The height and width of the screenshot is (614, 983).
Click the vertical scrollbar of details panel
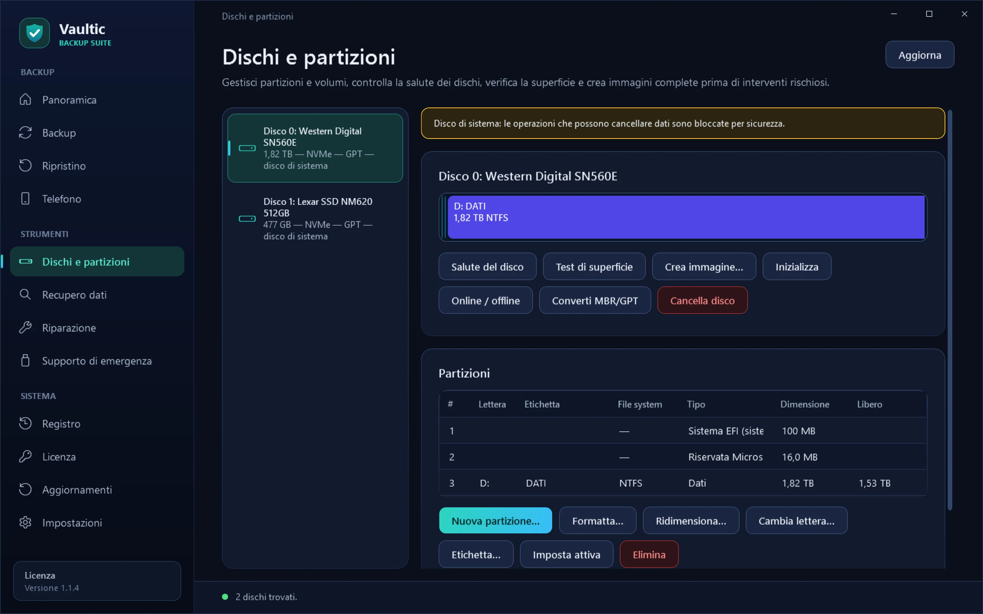pos(949,310)
